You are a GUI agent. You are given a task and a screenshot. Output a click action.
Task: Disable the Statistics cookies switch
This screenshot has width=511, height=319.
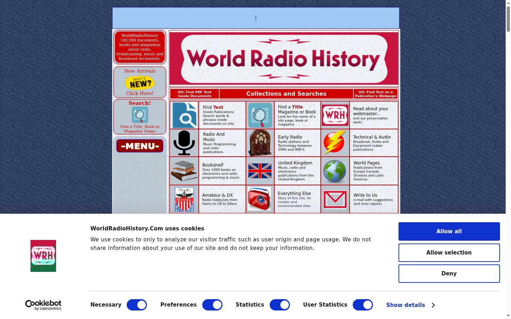280,305
